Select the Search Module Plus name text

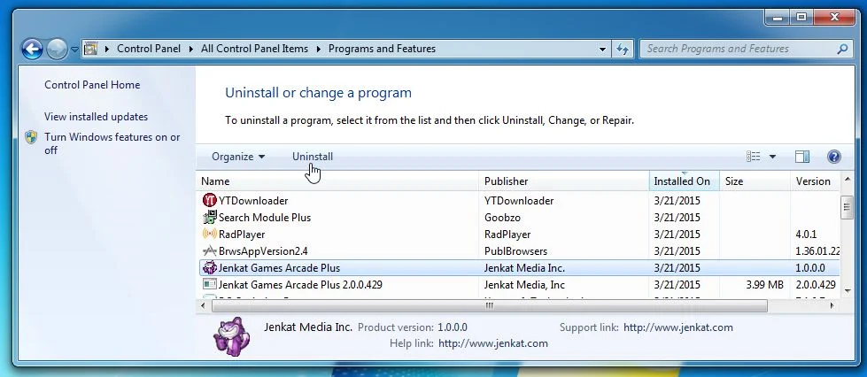pos(265,217)
